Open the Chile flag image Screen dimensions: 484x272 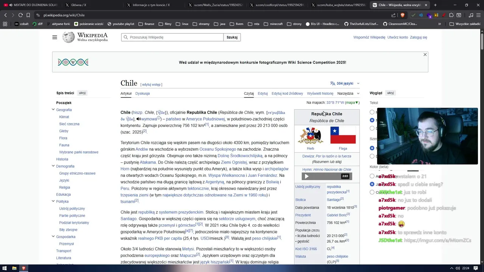(343, 135)
